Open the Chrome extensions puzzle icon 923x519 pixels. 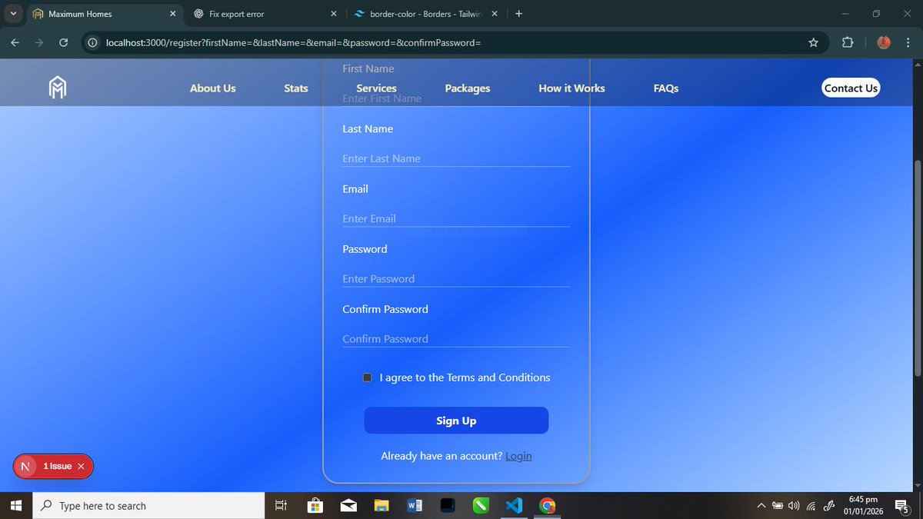pyautogui.click(x=848, y=43)
